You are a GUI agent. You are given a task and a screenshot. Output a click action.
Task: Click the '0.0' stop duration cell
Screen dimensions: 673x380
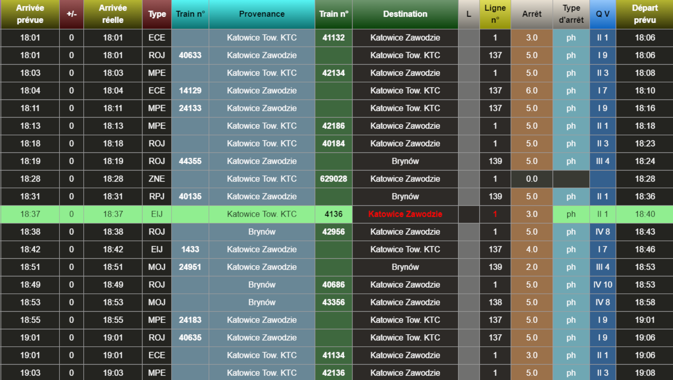(x=532, y=179)
